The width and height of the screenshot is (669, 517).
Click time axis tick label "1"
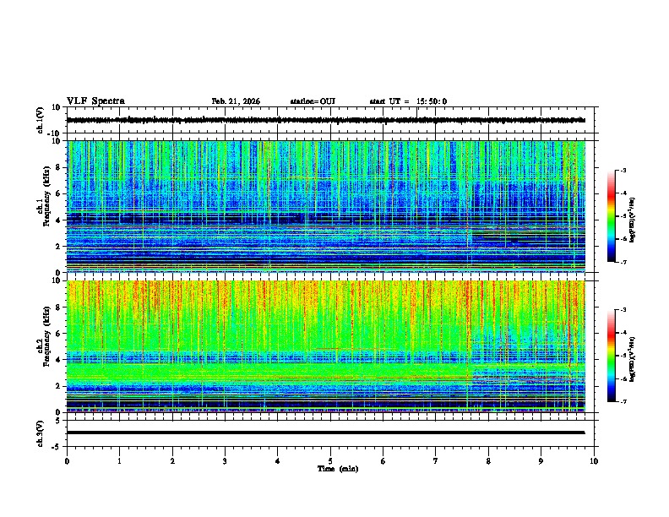pos(119,461)
